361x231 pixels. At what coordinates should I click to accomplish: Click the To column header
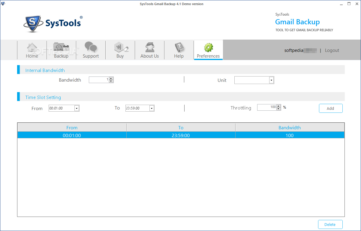[181, 127]
